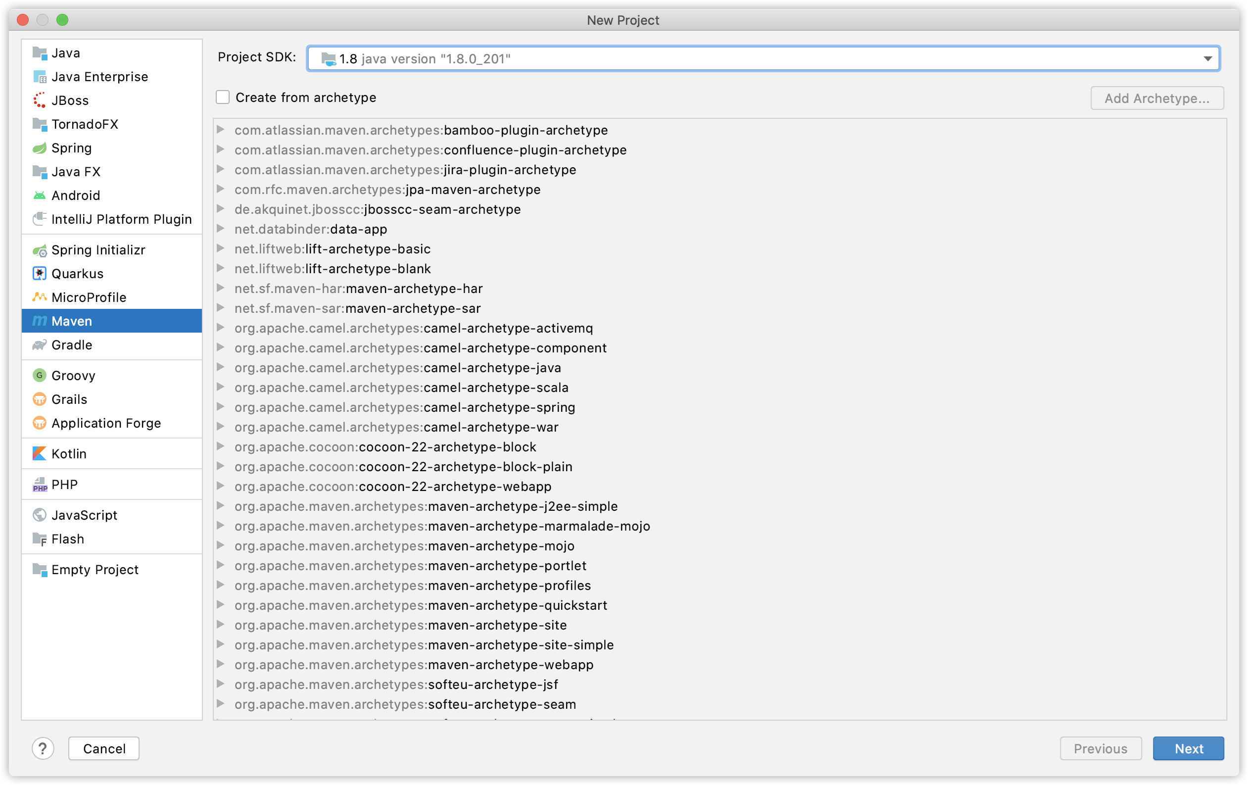Select confluence-plugin-archetype row text
This screenshot has width=1248, height=785.
[x=430, y=150]
